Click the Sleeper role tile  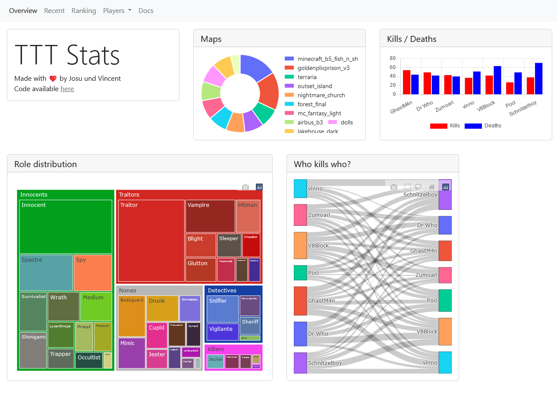click(229, 245)
